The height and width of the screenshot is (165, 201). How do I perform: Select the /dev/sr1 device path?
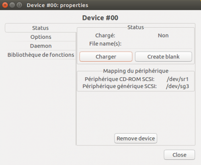[178, 79]
